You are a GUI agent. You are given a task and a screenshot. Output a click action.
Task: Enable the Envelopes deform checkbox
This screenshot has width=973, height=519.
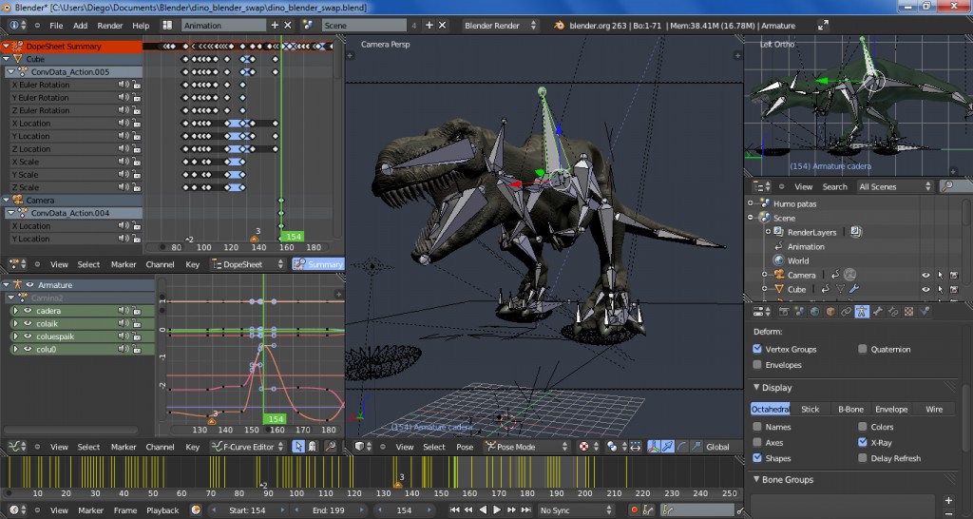tap(757, 365)
